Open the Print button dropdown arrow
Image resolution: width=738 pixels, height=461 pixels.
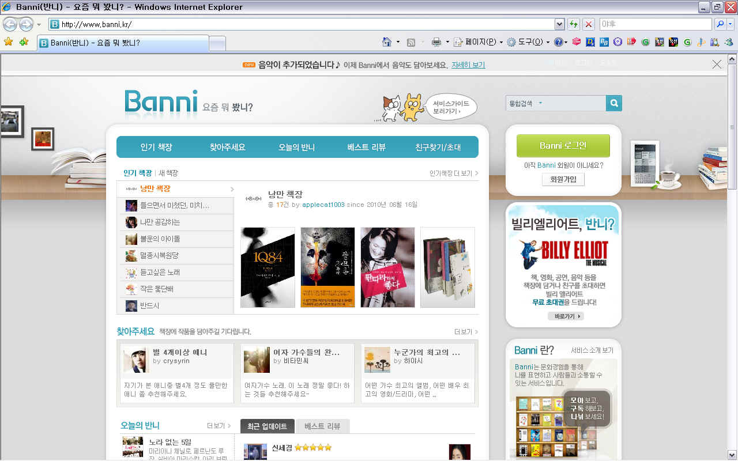tap(446, 42)
